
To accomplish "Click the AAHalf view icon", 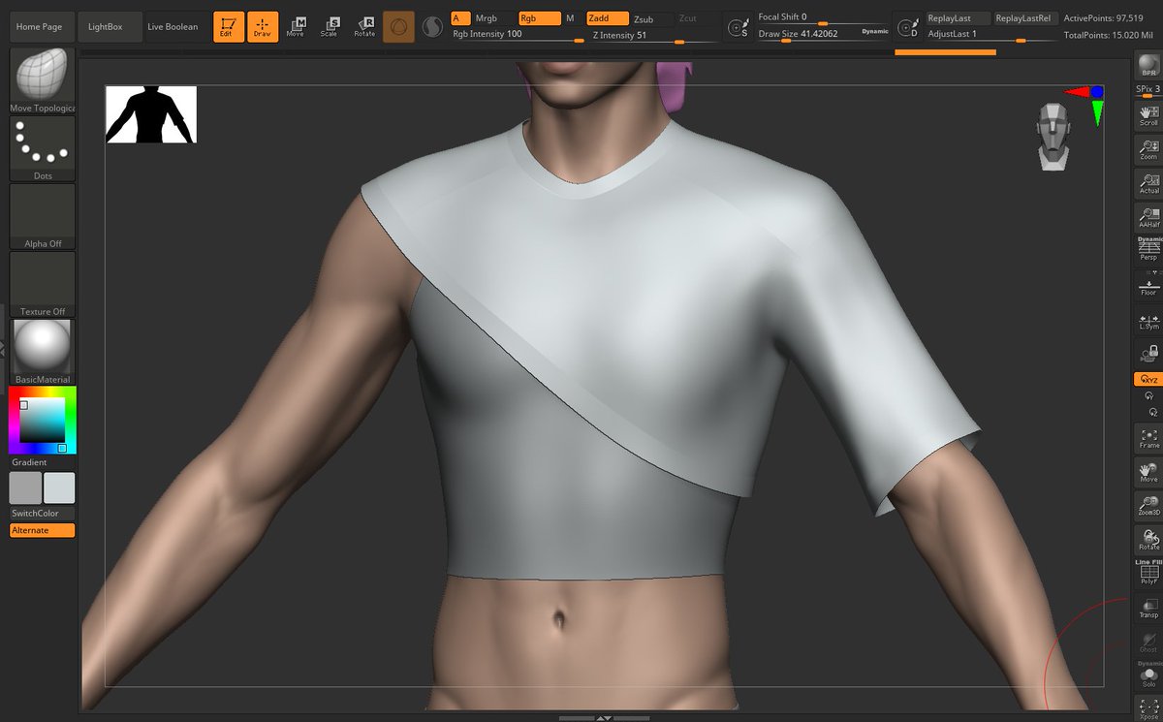I will tap(1148, 217).
